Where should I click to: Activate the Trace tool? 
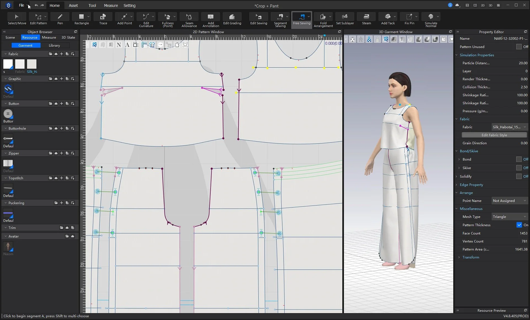click(103, 19)
